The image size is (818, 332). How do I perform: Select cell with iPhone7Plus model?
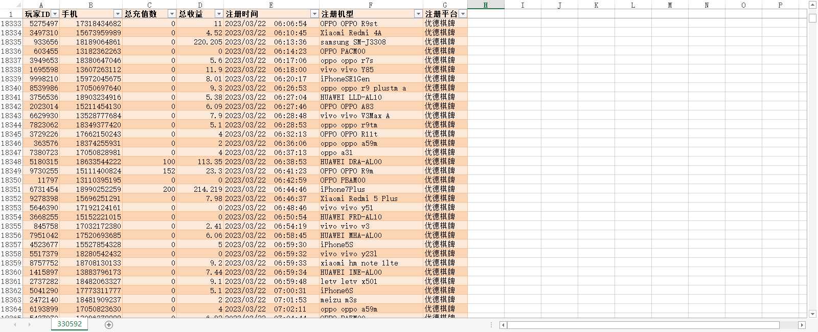coord(371,189)
